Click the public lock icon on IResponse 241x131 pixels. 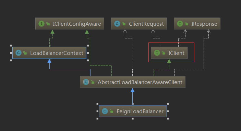(x=186, y=24)
